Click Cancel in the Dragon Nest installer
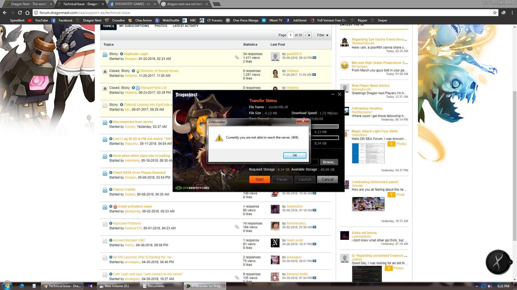 (x=327, y=179)
